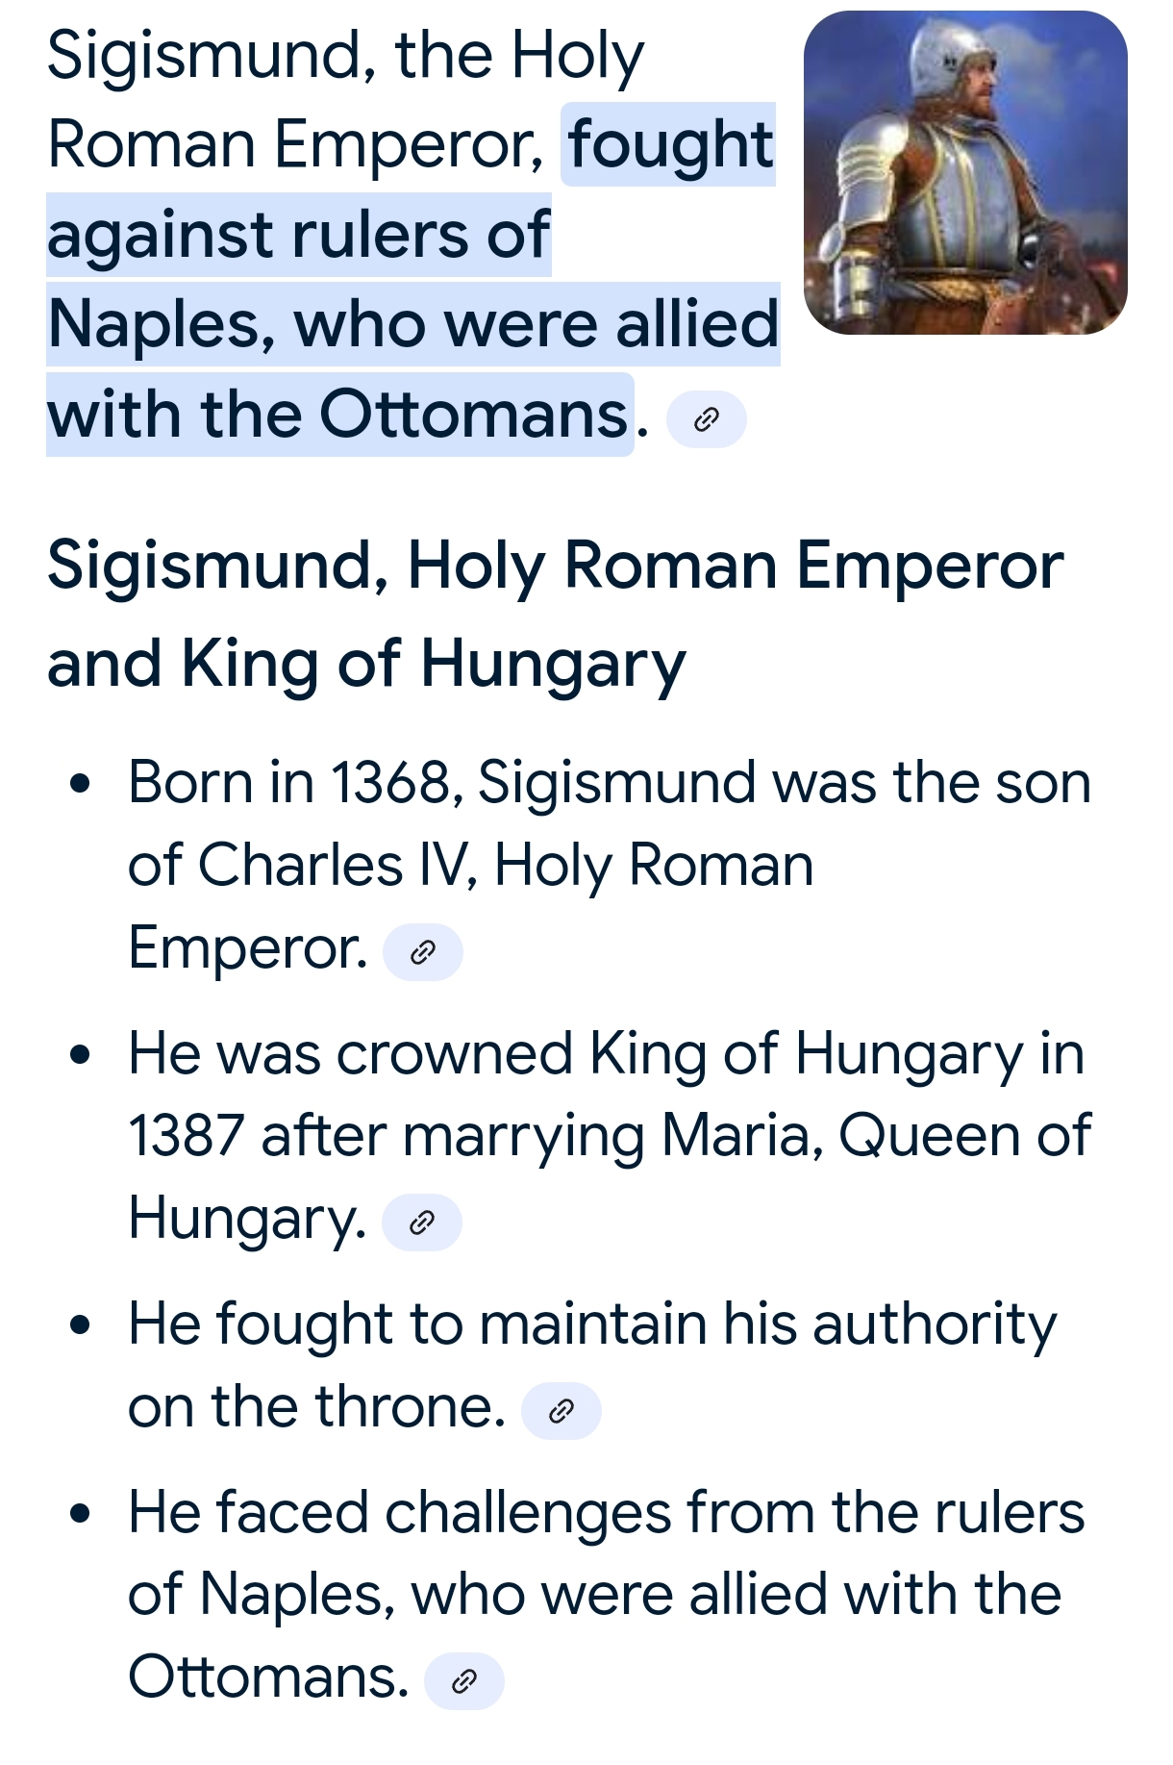Open the source link after 'on the throne.'
Image resolution: width=1173 pixels, height=1765 pixels.
(561, 1411)
